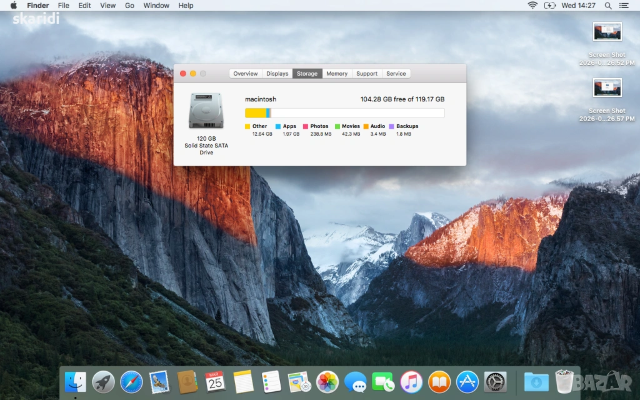Open the App Store dock icon
The width and height of the screenshot is (640, 400).
point(467,381)
